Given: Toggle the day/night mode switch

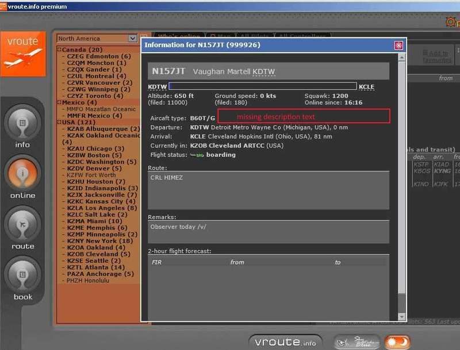Looking at the screenshot, I should click(x=397, y=342).
